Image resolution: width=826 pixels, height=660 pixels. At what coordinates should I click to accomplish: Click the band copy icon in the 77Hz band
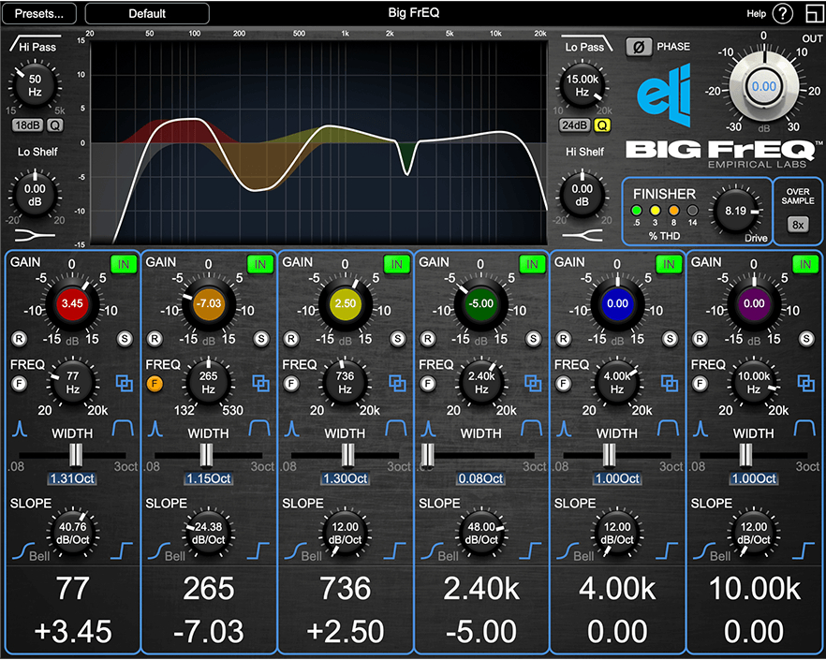coord(125,383)
